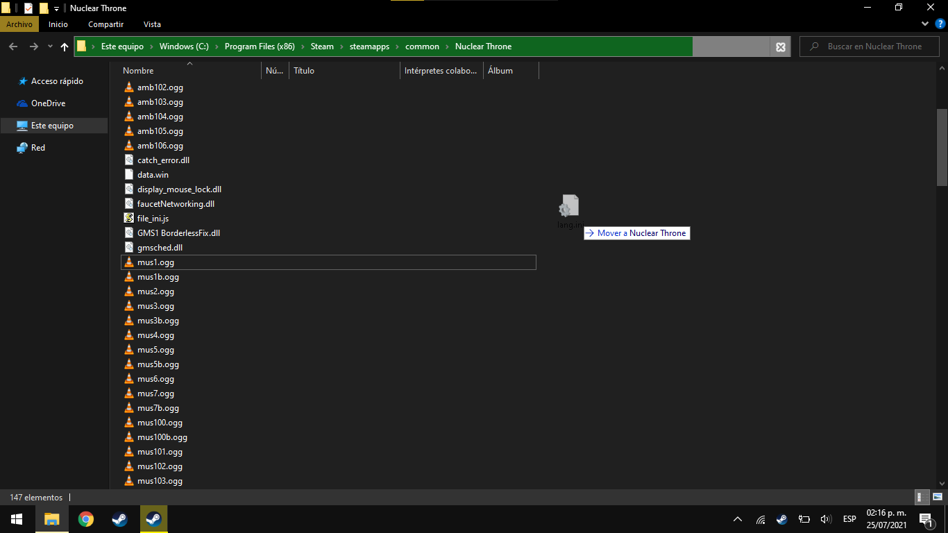948x533 pixels.
Task: Navigate to Windows (C:) in address bar
Action: (184, 46)
